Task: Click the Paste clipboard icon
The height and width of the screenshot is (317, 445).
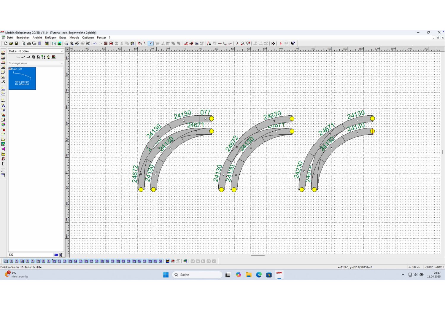Action: coord(133,44)
